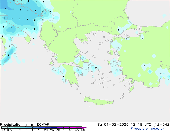The image size is (170, 131).
Task: Click the '12..18 UTC' time label
Action: pos(141,125)
